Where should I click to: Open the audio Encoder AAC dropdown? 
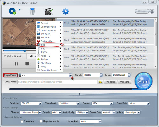pyautogui.click(x=57, y=112)
